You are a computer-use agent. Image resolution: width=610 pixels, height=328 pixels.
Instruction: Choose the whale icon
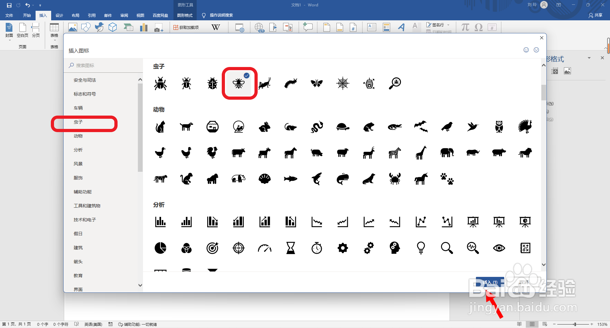point(343,179)
